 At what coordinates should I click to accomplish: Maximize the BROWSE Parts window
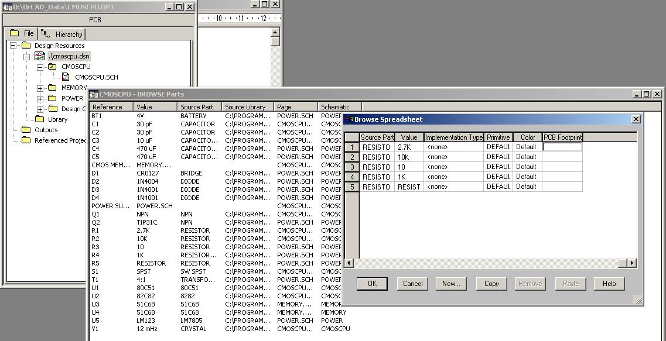tap(646, 94)
